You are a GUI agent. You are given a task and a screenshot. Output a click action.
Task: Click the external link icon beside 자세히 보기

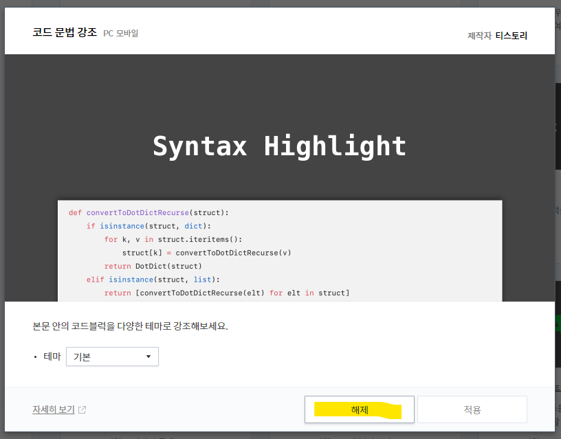tap(82, 409)
